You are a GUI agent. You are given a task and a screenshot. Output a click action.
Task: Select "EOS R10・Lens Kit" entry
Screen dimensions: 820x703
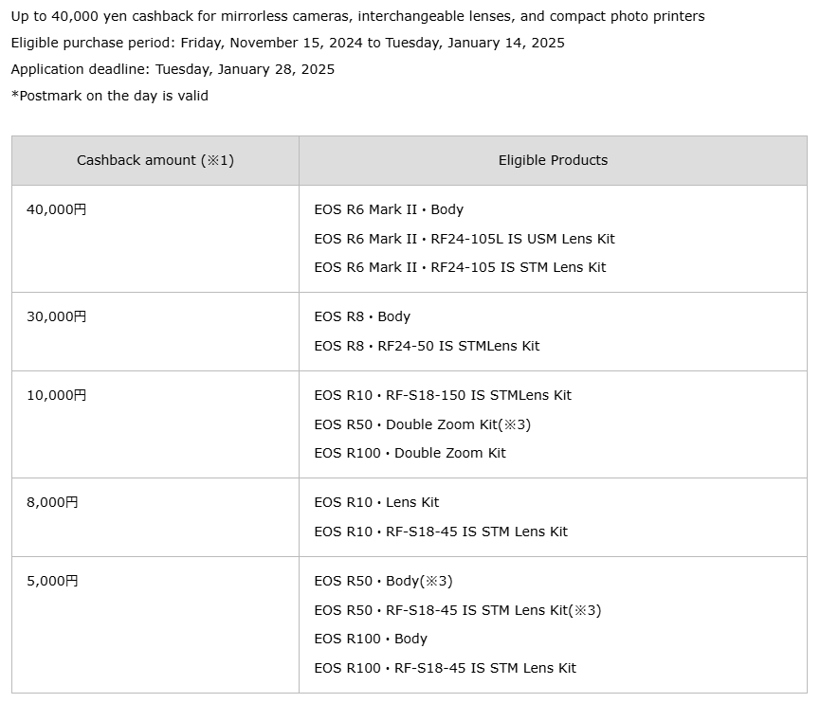pos(376,502)
